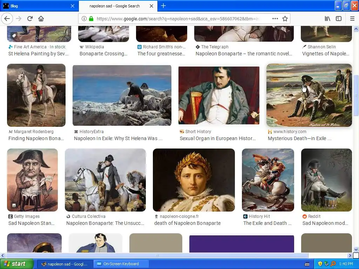359x269 pixels.
Task: Click 'St Helena Painting by Sev...' title
Action: pyautogui.click(x=39, y=54)
